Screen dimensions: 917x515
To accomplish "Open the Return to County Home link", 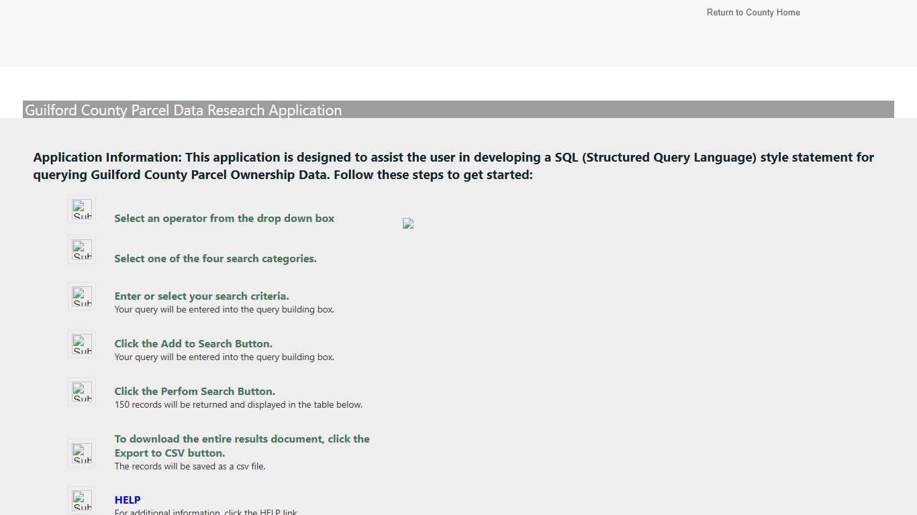I will [x=753, y=12].
